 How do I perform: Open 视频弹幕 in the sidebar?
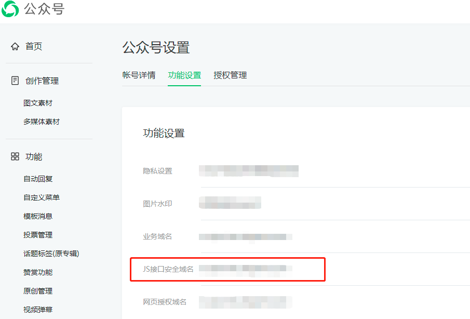[x=38, y=310]
